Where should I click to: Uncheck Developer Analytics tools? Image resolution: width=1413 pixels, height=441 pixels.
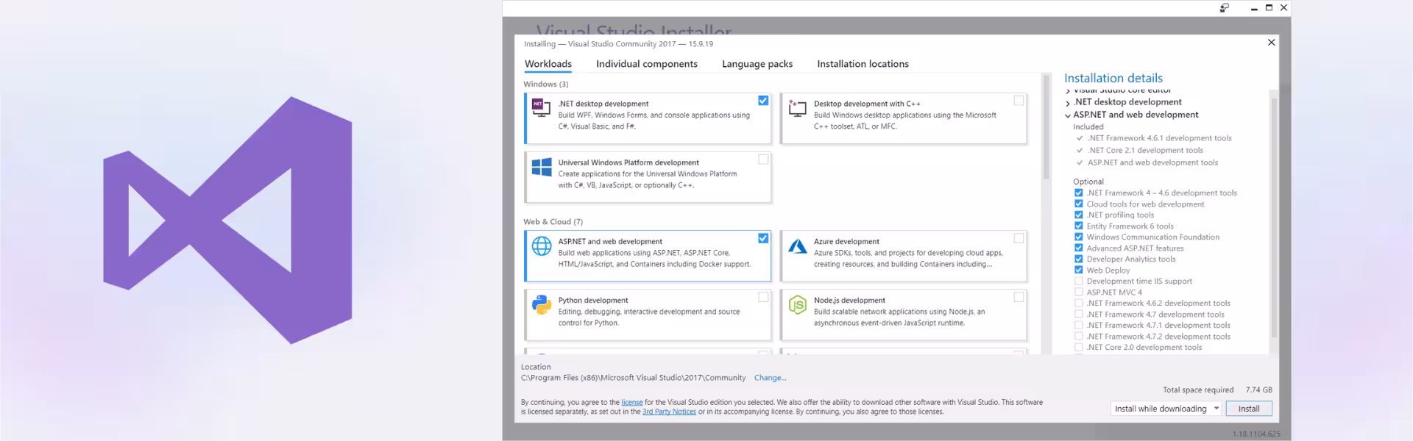[1078, 259]
